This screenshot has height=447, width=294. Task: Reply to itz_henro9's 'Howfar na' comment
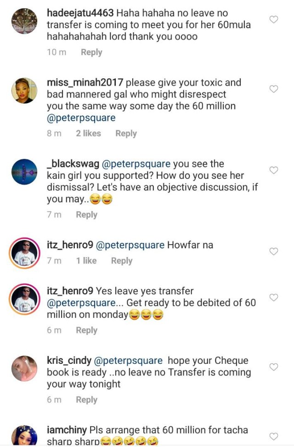122,261
